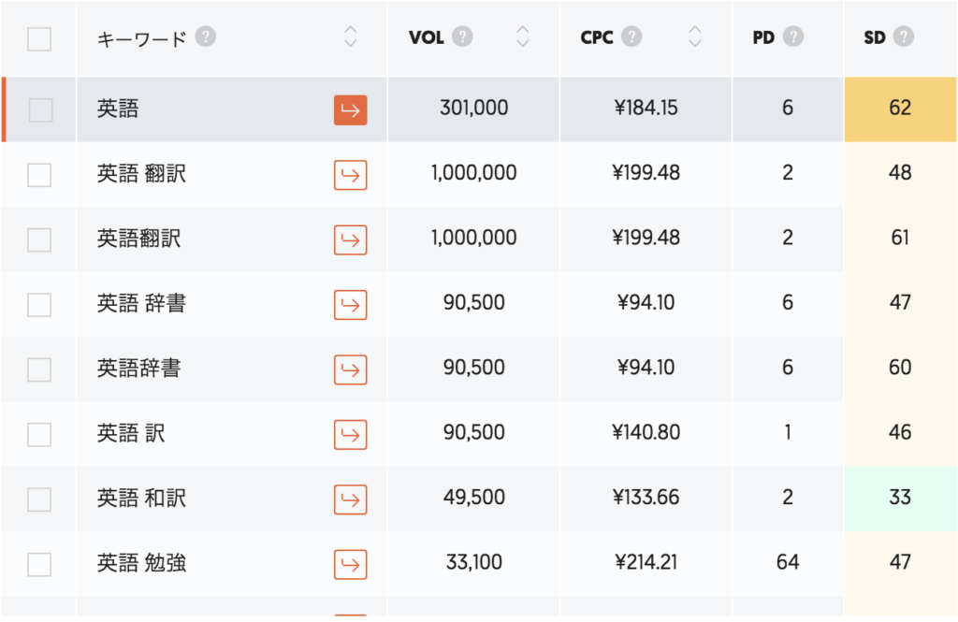Click the SD question mark icon
This screenshot has height=622, width=958.
903,37
